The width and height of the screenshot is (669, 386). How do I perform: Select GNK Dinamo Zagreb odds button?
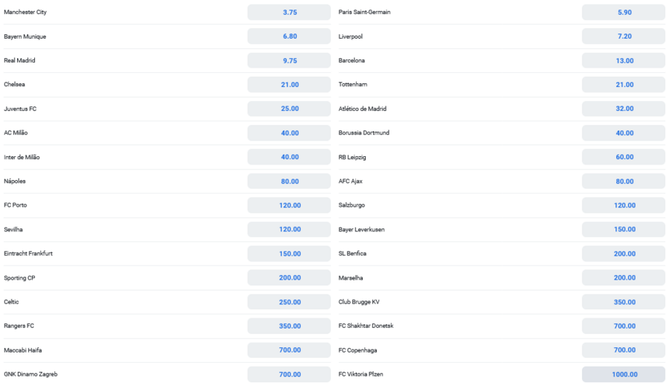pyautogui.click(x=289, y=374)
